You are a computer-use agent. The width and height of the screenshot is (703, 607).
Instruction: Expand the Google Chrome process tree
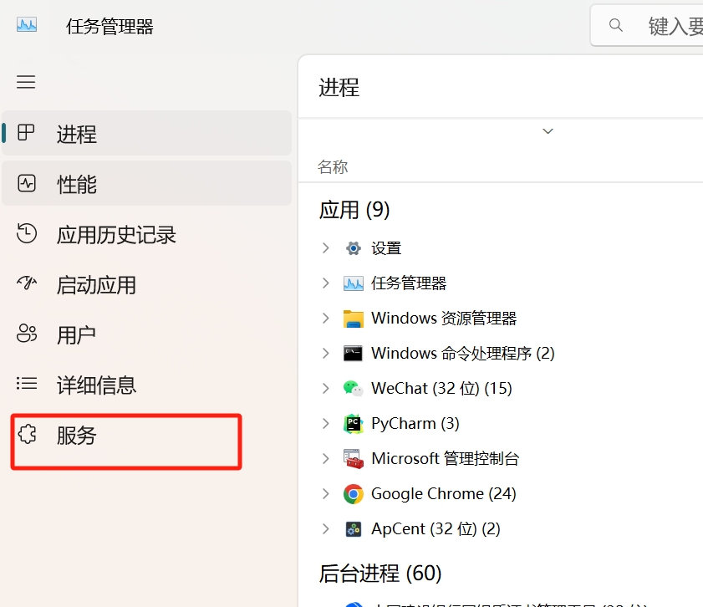[x=325, y=493]
